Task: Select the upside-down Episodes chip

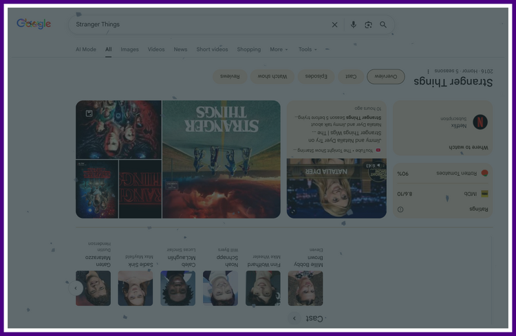Action: click(x=316, y=76)
